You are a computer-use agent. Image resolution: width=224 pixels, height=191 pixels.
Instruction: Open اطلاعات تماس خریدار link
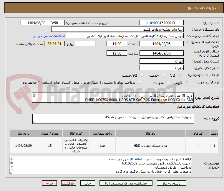coord(49,36)
